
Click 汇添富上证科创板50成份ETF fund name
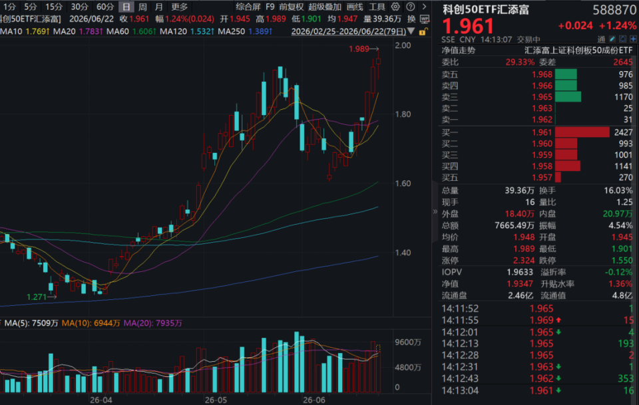click(x=578, y=51)
